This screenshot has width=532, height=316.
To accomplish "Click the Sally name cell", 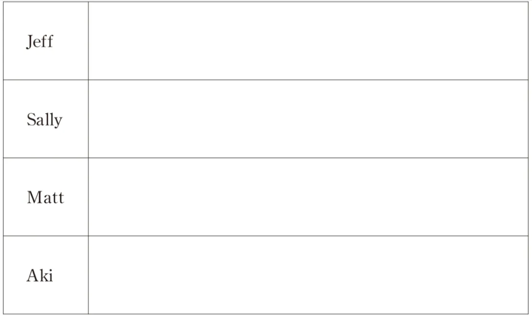I will 44,119.
